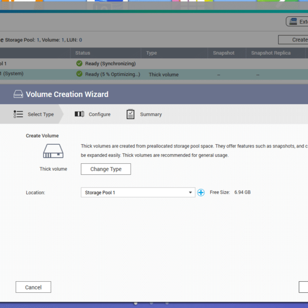This screenshot has width=308, height=308.
Task: Sort by the Status column header
Action: click(x=105, y=53)
